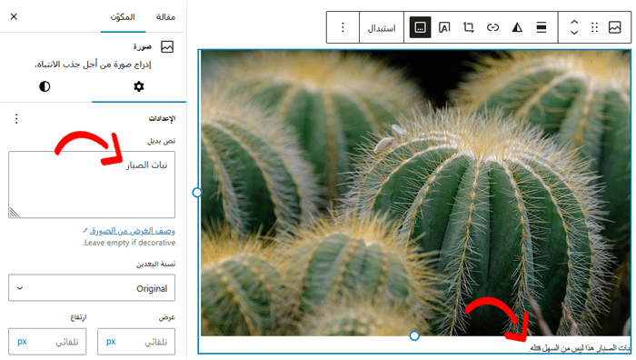Close the settings sidebar panel
This screenshot has width=636, height=360.
tap(14, 16)
